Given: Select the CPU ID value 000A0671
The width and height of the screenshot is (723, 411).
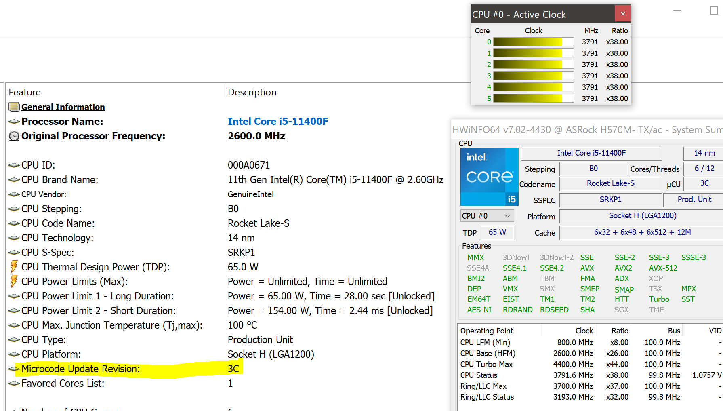Looking at the screenshot, I should point(249,165).
